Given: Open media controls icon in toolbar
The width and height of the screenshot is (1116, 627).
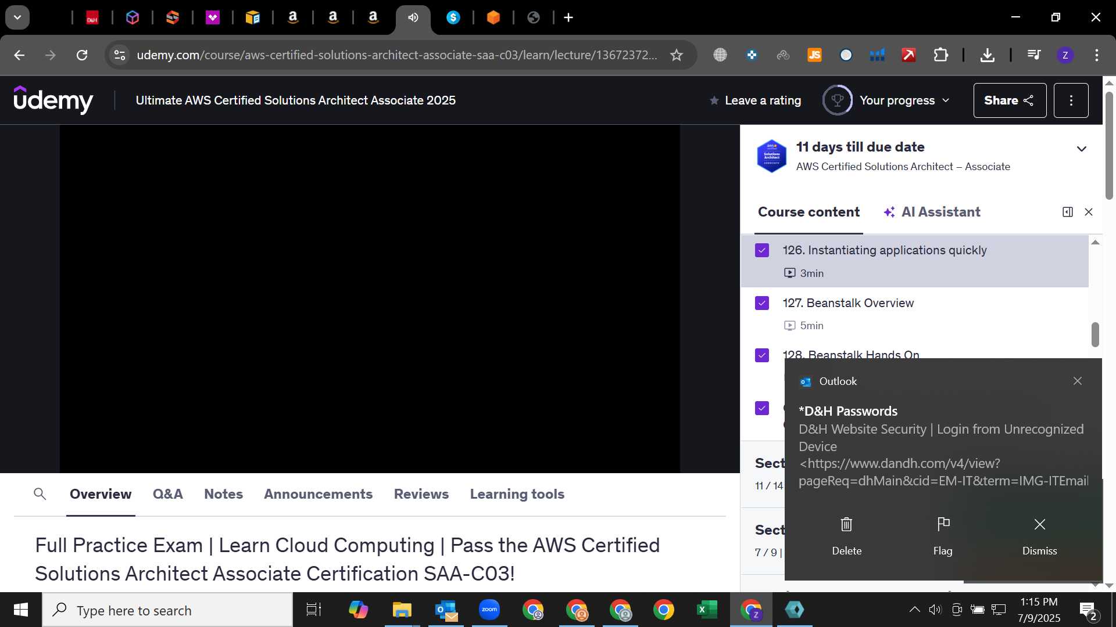Looking at the screenshot, I should tap(1034, 55).
